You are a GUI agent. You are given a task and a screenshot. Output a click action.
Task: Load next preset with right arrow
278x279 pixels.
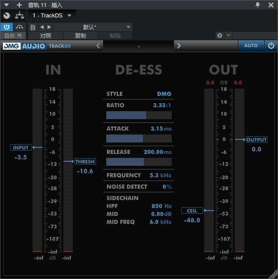[x=49, y=27]
